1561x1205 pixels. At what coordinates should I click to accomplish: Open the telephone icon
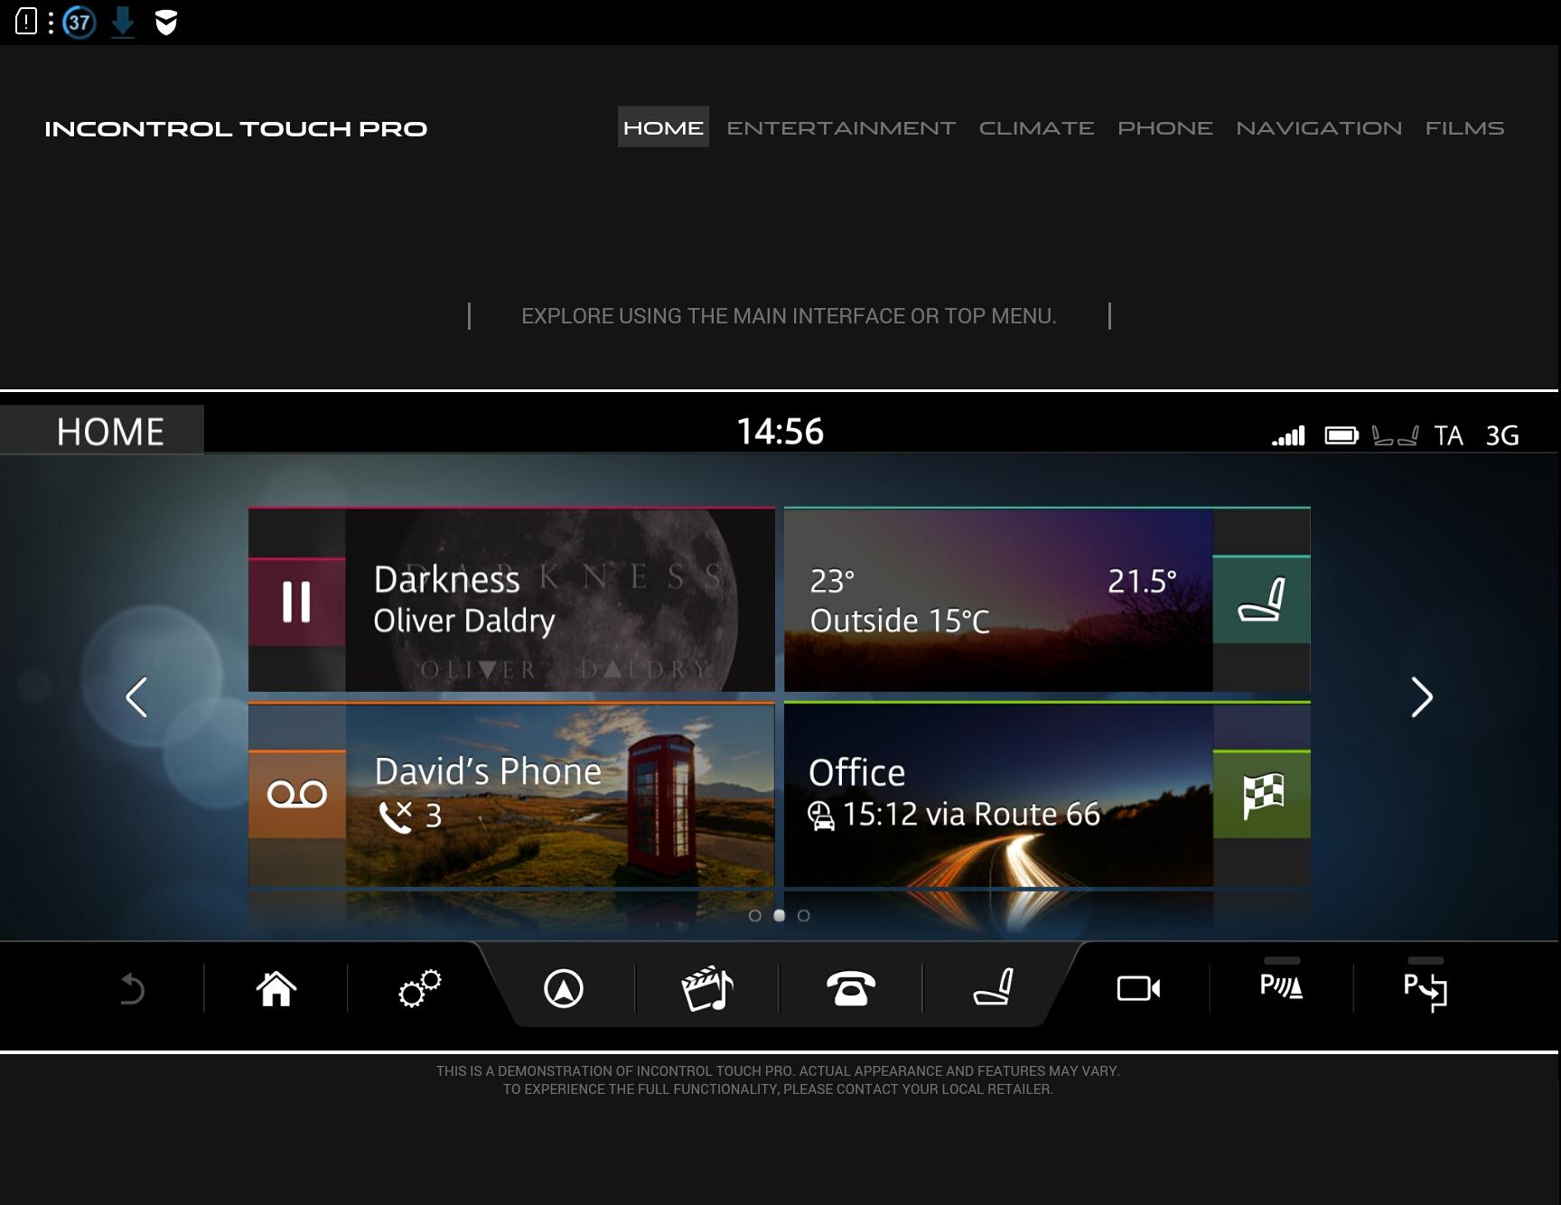click(x=851, y=988)
